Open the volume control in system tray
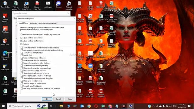This screenshot has width=194, height=109. tap(170, 106)
